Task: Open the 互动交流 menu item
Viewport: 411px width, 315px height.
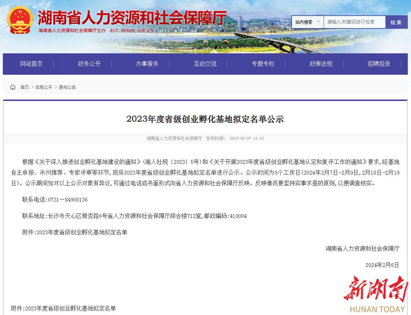Action: coord(205,64)
